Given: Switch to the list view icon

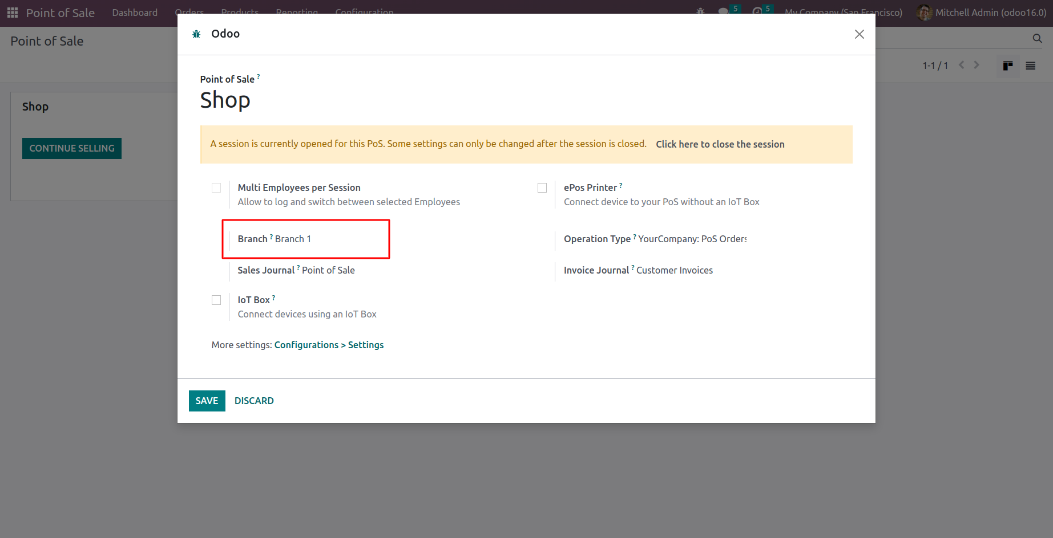Looking at the screenshot, I should pos(1030,66).
